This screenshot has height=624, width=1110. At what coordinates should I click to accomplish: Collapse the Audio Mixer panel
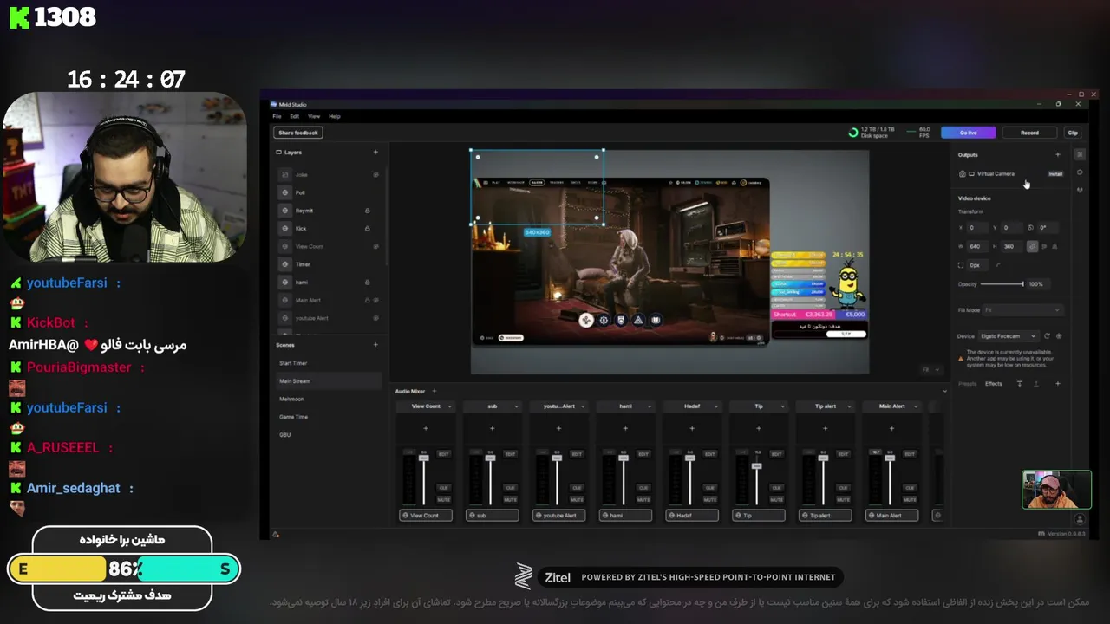(944, 391)
